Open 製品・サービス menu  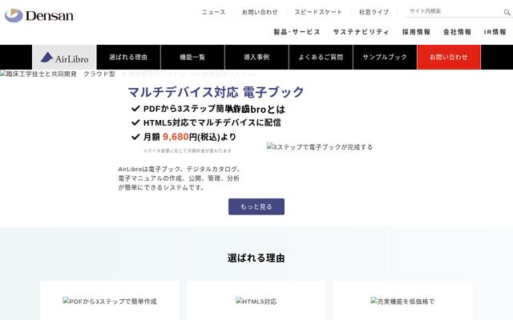pyautogui.click(x=297, y=32)
